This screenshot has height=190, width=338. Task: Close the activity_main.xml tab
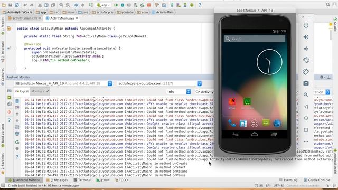pyautogui.click(x=40, y=18)
